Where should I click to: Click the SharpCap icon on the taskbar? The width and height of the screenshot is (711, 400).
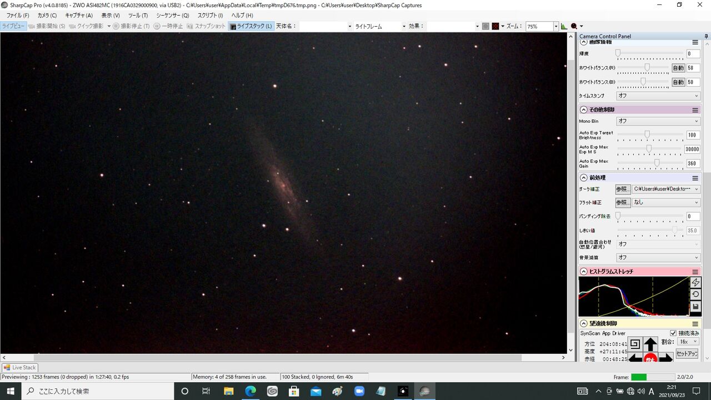coord(424,391)
